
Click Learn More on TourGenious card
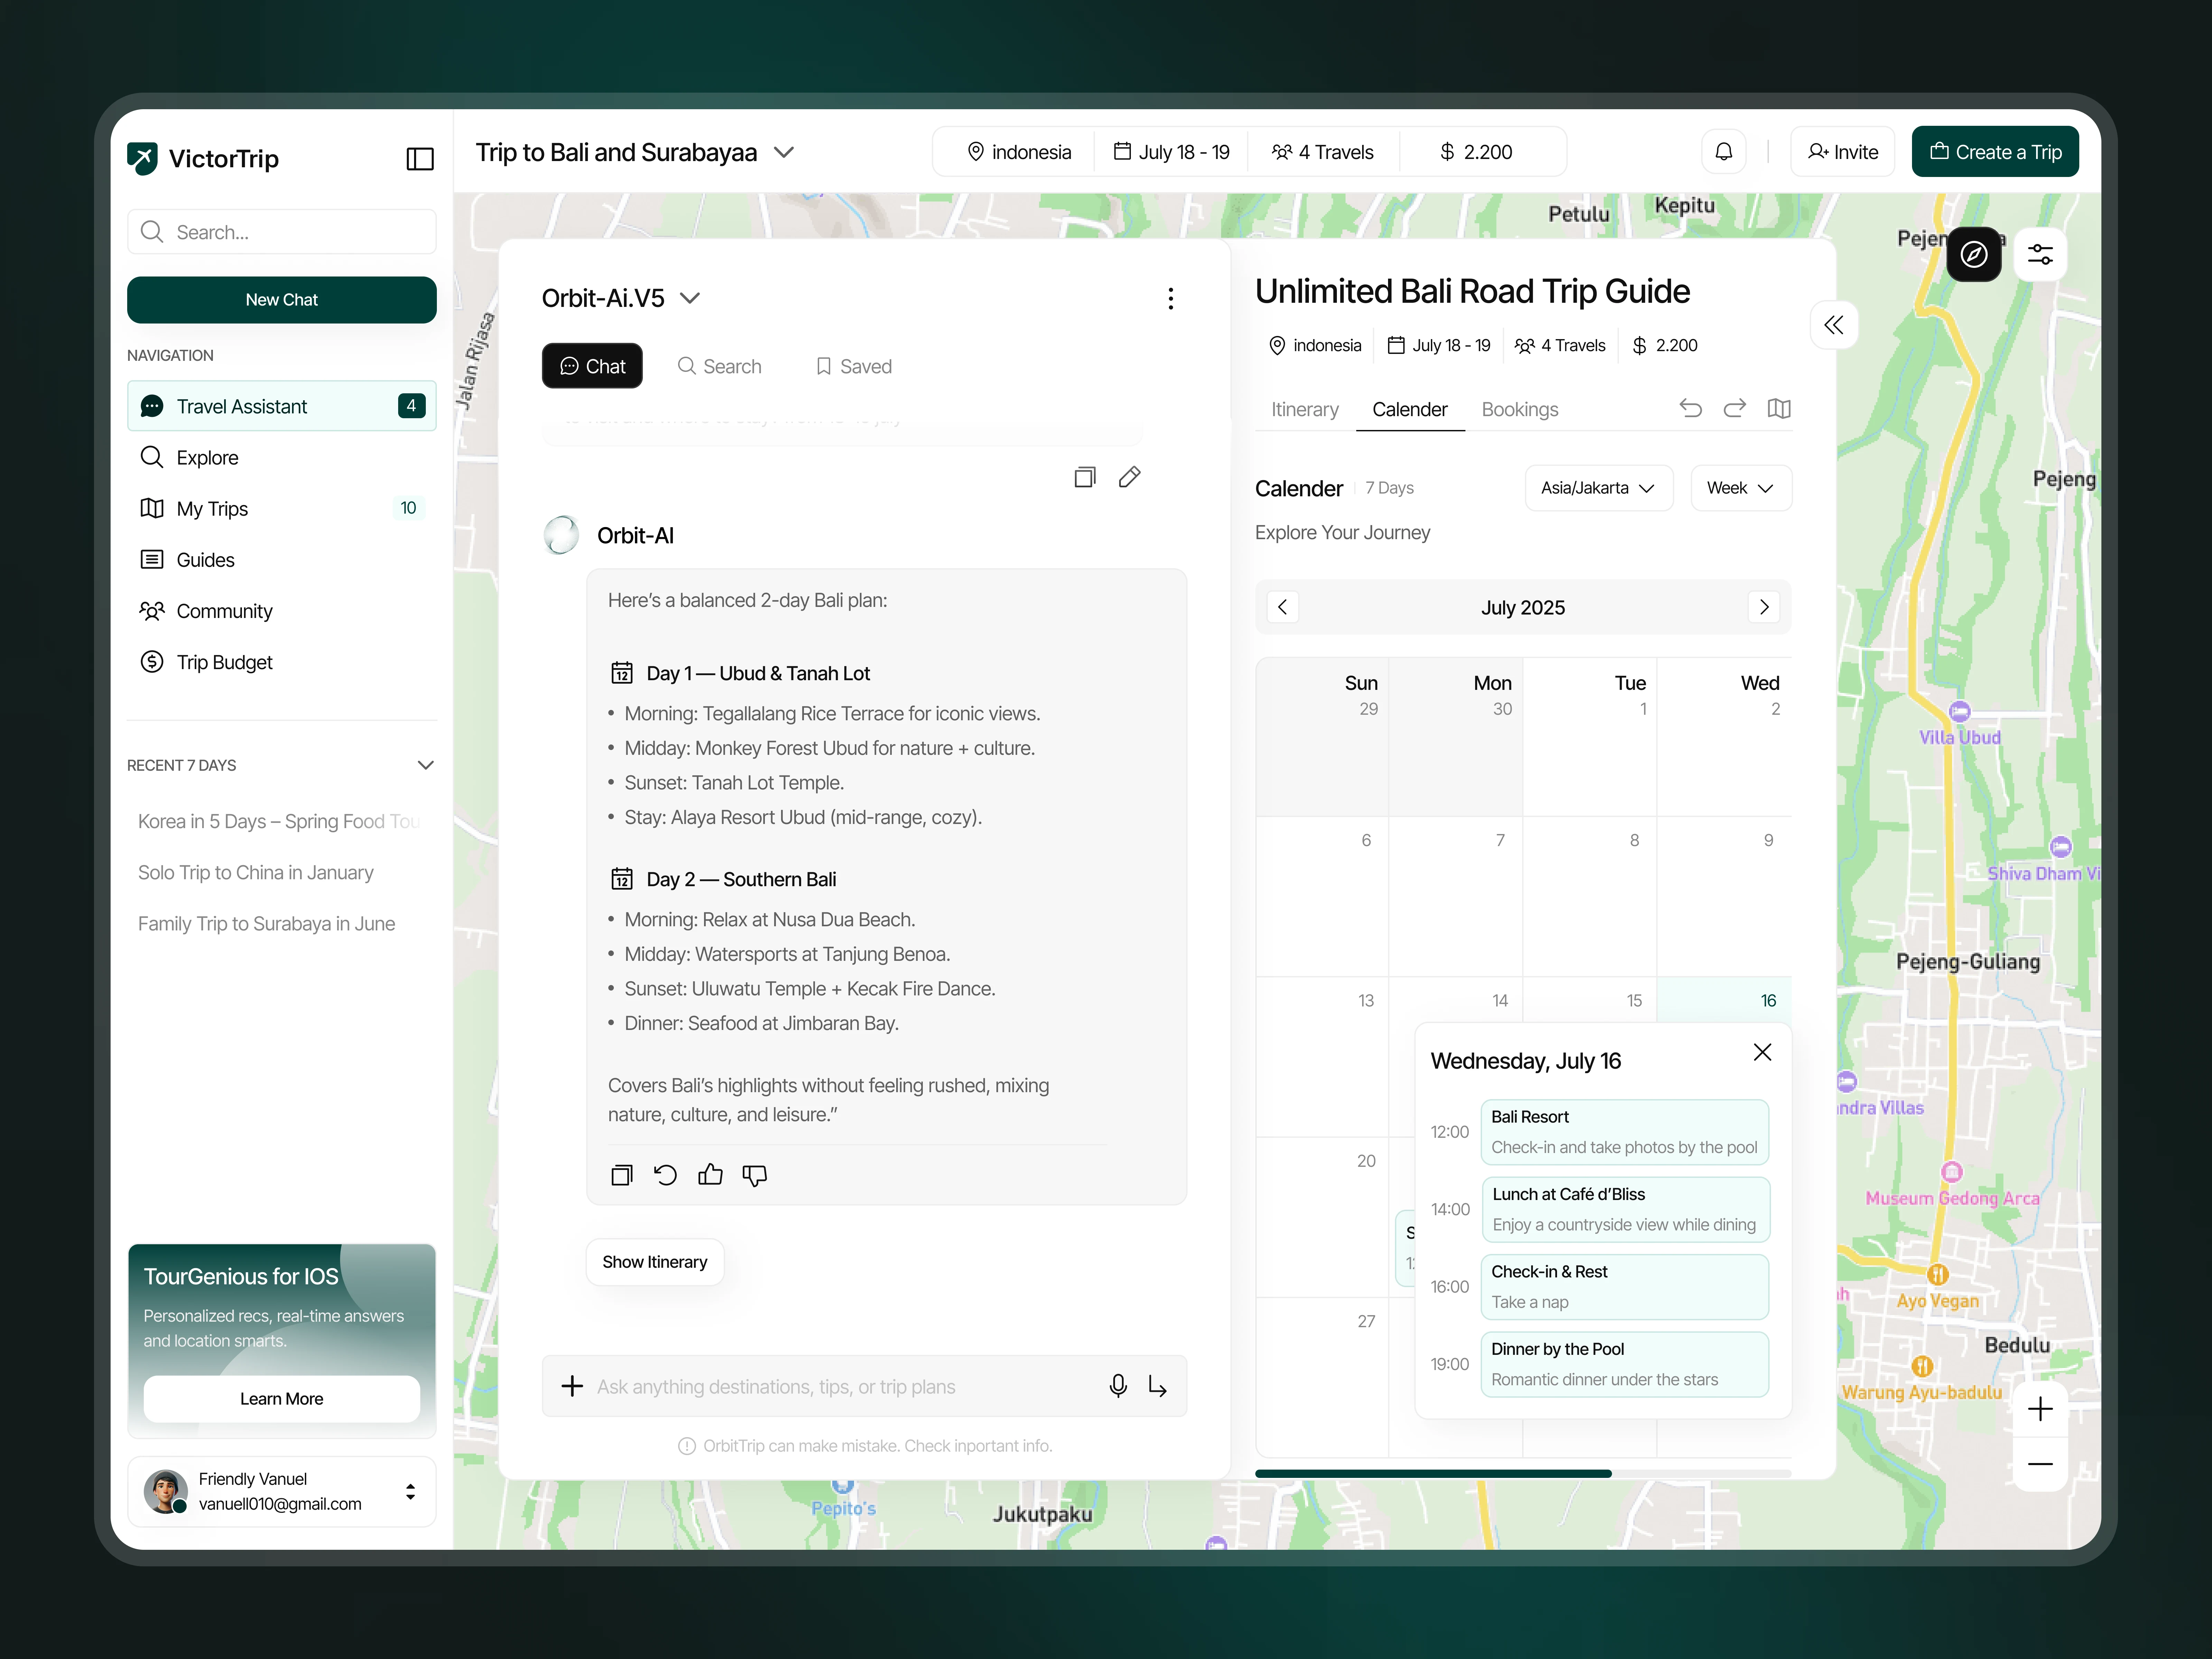[282, 1399]
